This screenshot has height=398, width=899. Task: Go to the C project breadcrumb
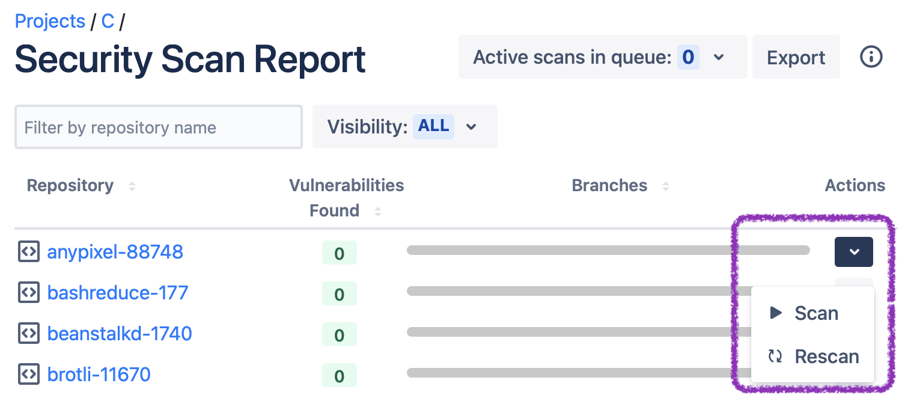click(108, 21)
